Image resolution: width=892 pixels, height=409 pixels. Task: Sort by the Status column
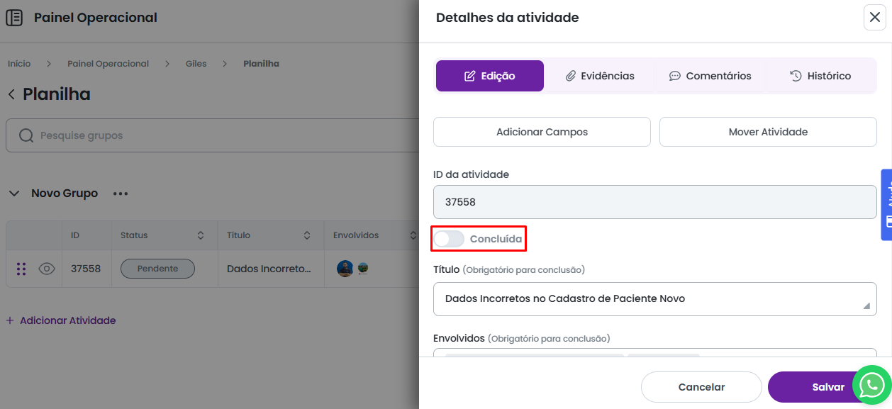click(201, 235)
